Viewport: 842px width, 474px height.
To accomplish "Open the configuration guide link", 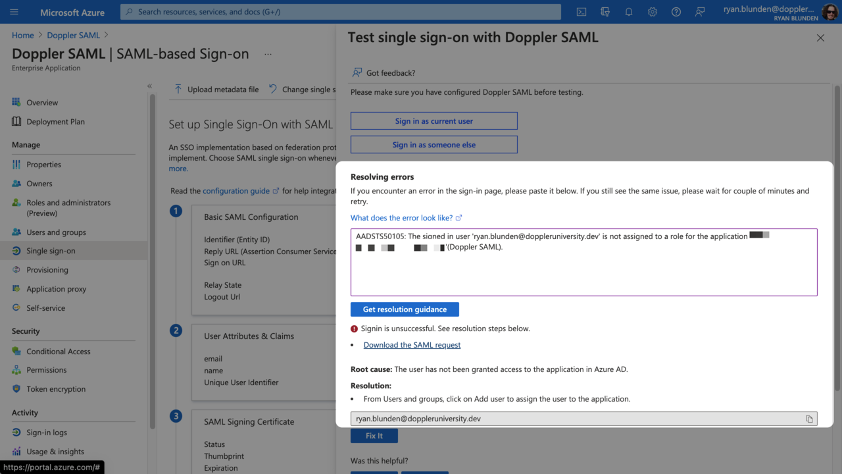I will [x=241, y=191].
